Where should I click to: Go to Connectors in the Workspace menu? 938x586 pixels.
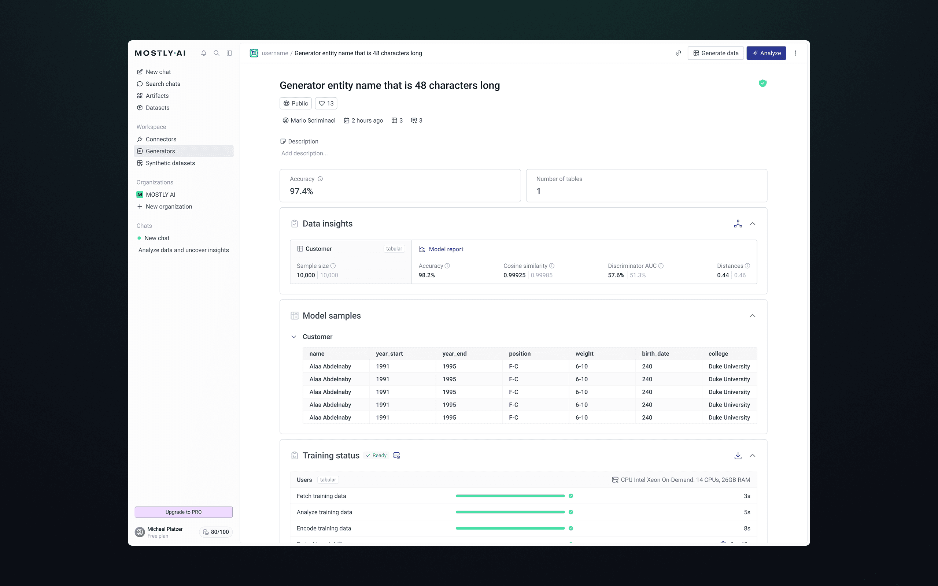pos(161,139)
